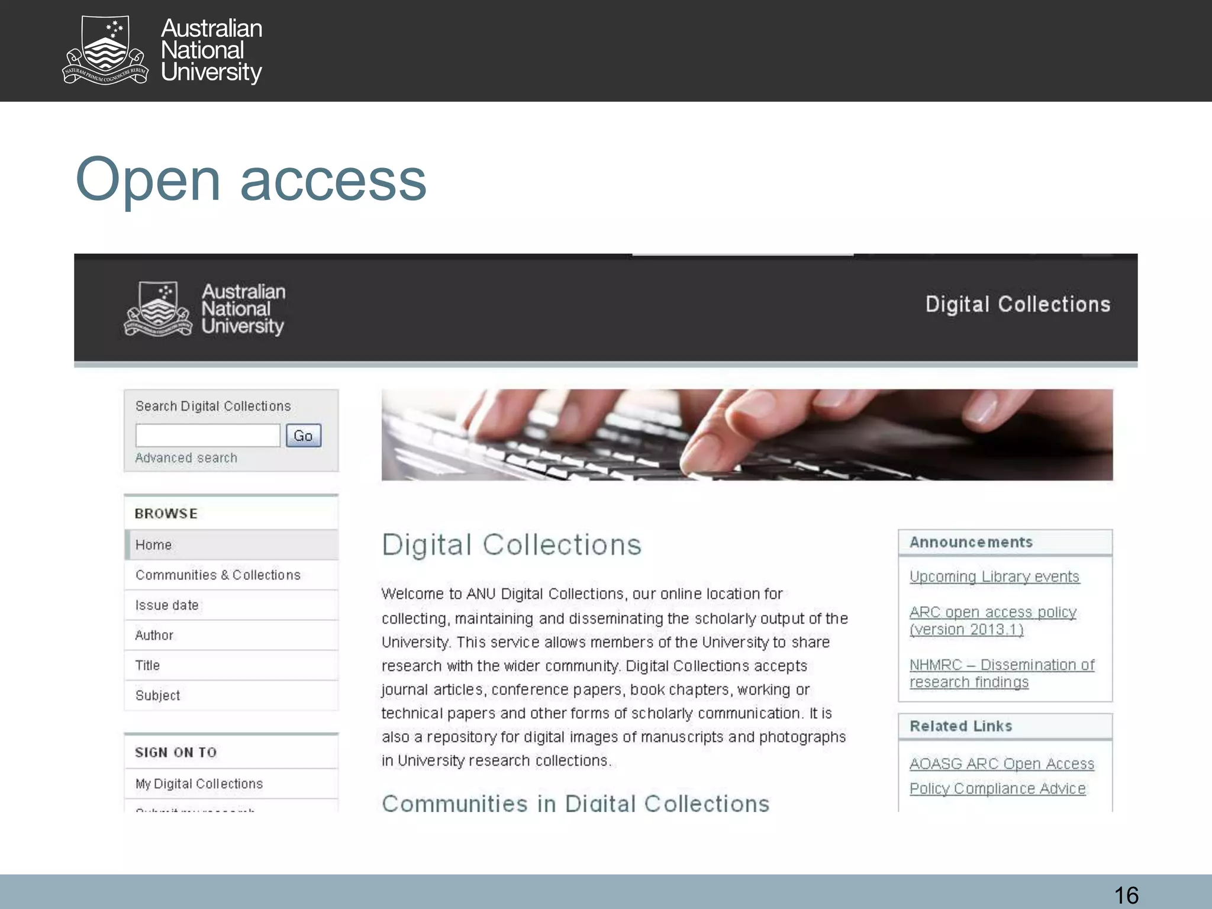Click the Search Digital Collections text field
This screenshot has width=1212, height=909.
point(208,436)
